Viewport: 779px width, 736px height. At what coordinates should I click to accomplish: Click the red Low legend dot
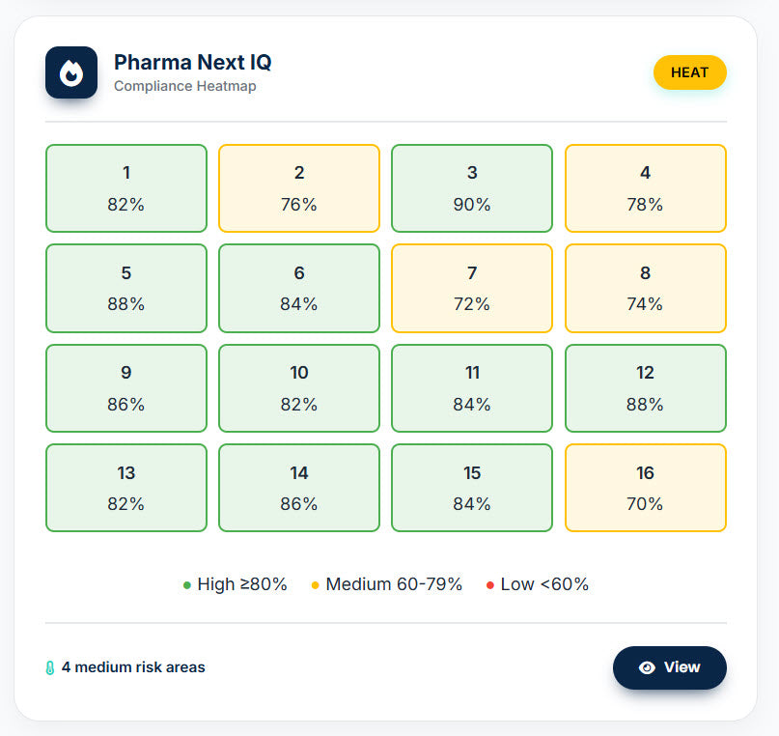pyautogui.click(x=487, y=584)
